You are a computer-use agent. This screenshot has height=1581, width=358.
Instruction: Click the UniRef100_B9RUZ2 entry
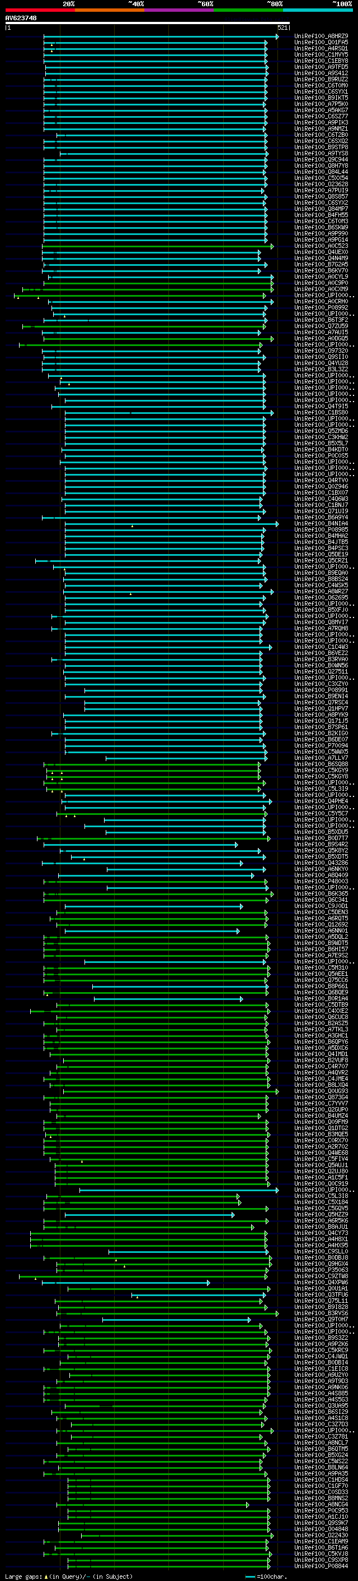pyautogui.click(x=321, y=79)
